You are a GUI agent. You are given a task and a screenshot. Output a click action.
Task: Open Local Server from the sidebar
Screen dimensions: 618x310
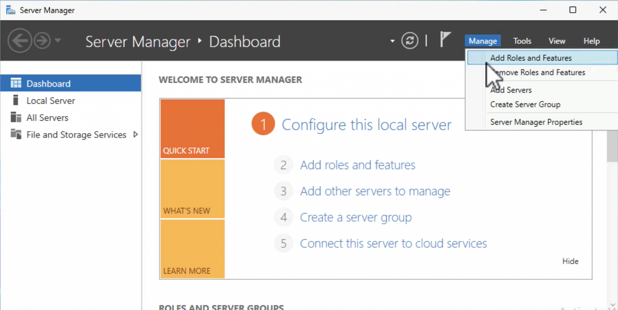[x=50, y=100]
